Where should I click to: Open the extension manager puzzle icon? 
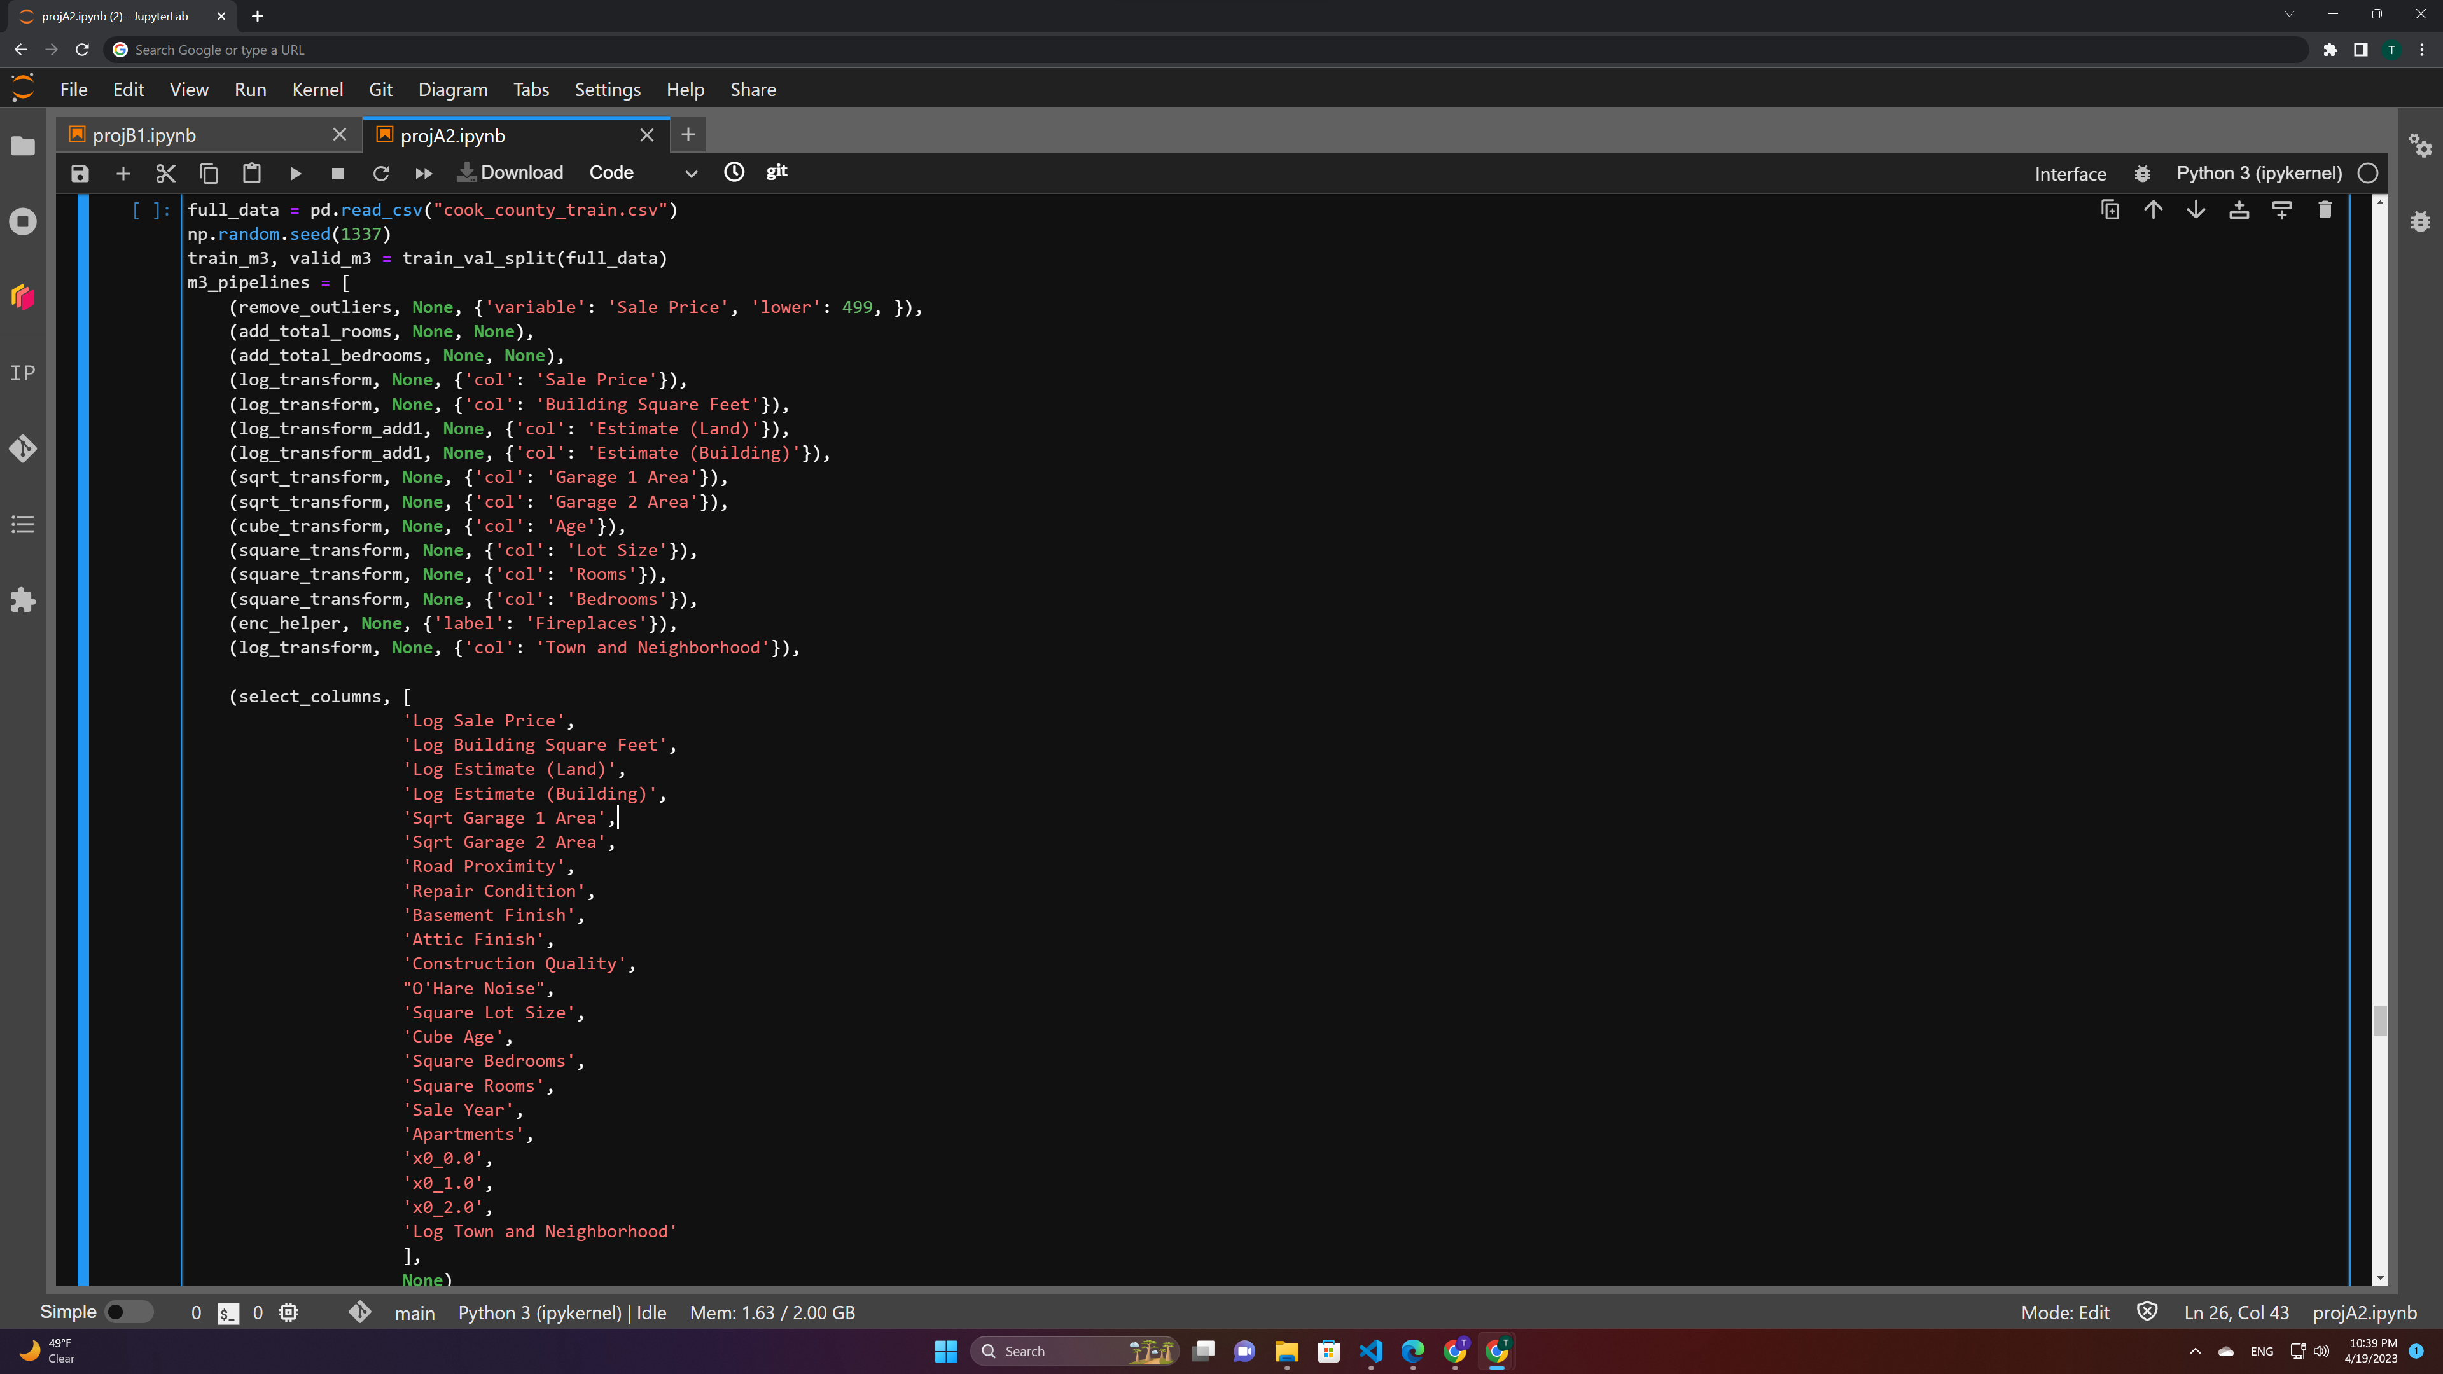23,600
